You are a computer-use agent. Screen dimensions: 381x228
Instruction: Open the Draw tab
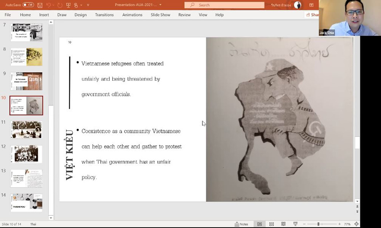62,15
